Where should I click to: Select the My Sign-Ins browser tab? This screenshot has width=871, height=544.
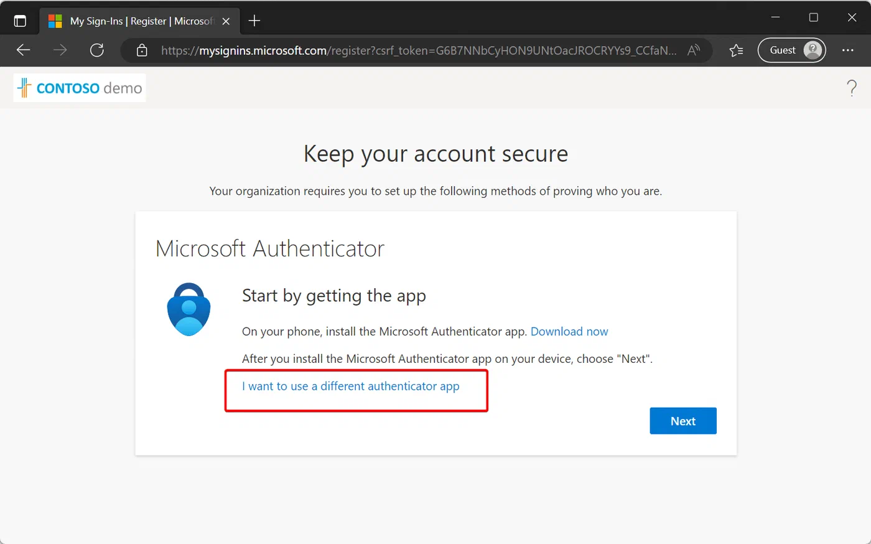(x=139, y=21)
